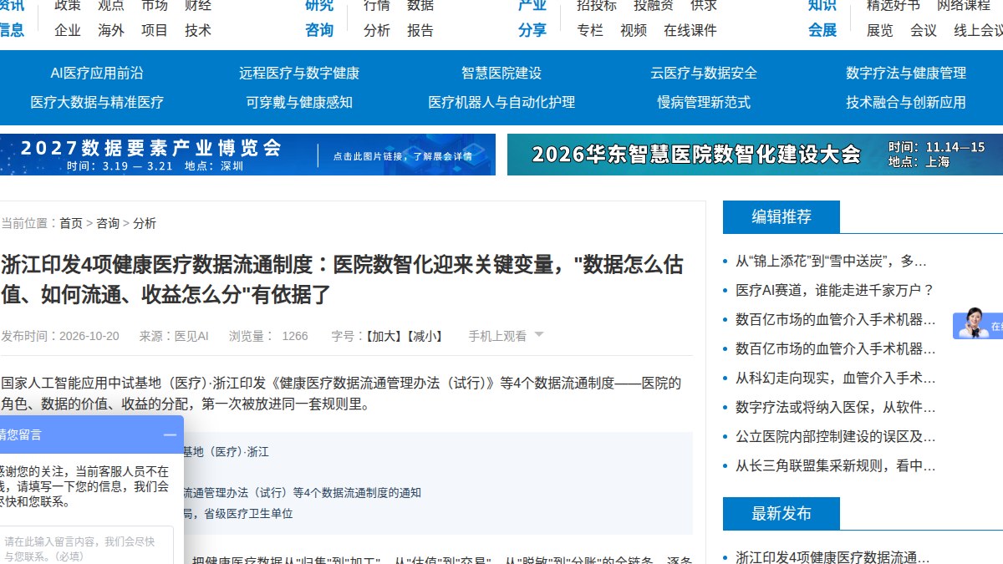The width and height of the screenshot is (1003, 564).
Task: Open the article 从长三角联盟集采新规则
Action: click(836, 465)
